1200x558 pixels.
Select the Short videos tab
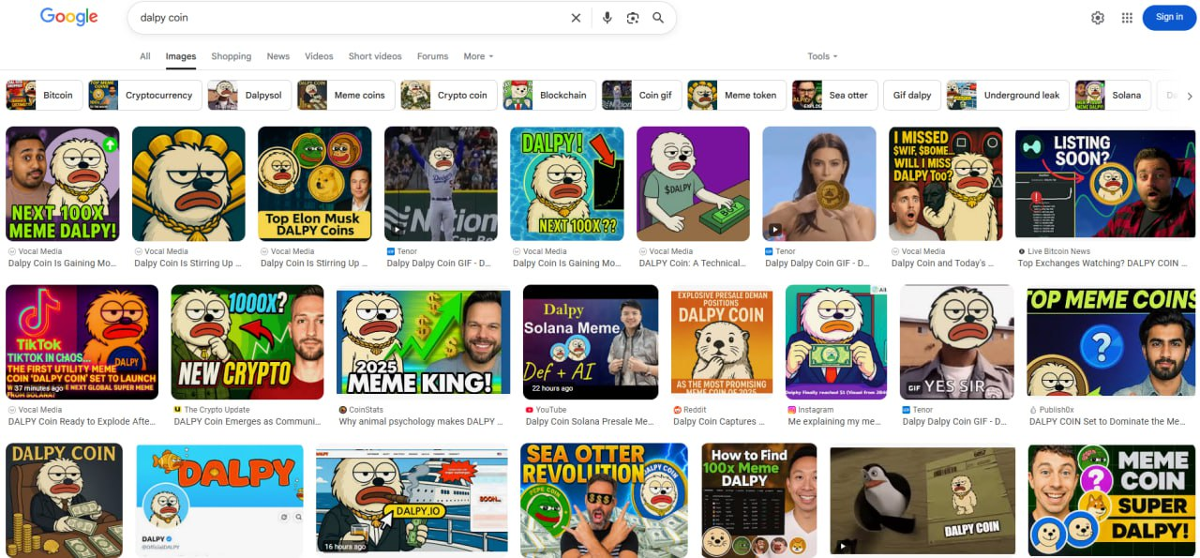pos(375,56)
